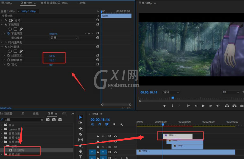The height and width of the screenshot is (159, 244).
Task: Open the 适合 zoom level dropdown
Action: tap(171, 92)
